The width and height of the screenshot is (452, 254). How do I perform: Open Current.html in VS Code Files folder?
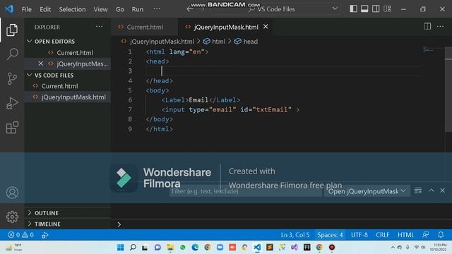59,86
